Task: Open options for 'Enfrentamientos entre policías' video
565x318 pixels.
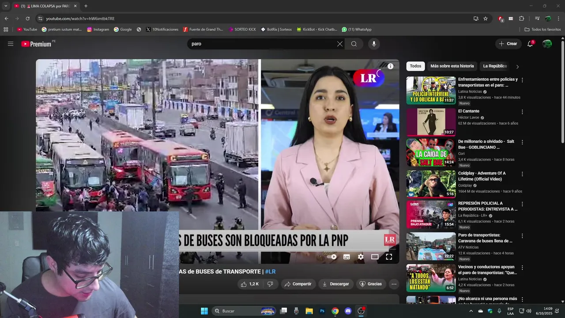Action: 522,80
